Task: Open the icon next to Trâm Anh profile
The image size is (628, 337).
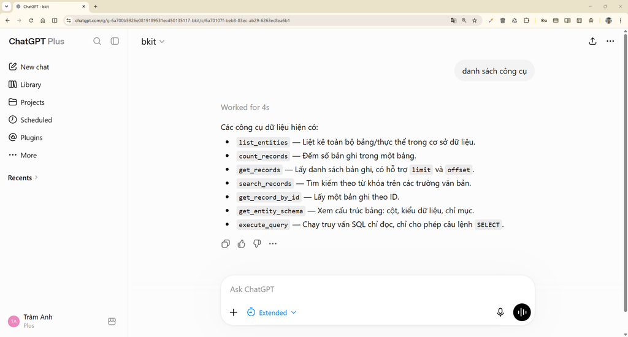Action: pos(112,322)
